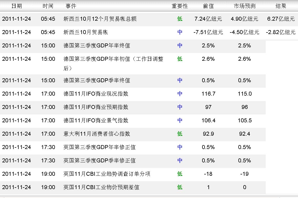Screen dimensions: 298x198
Task: Click result value -2.82亿纽元
Action: click(281, 32)
